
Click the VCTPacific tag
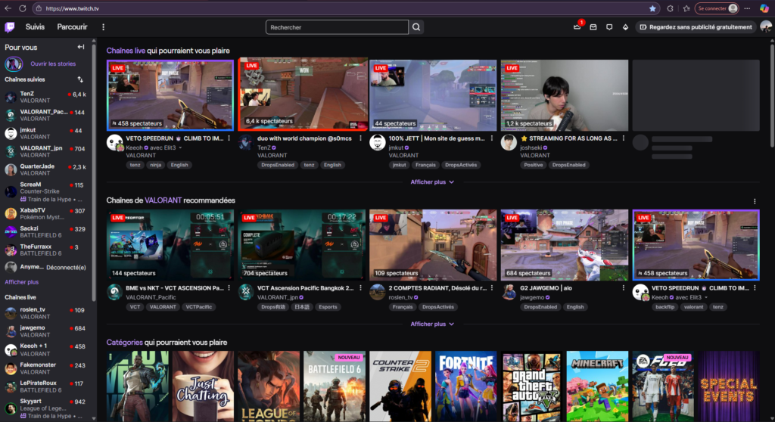199,307
